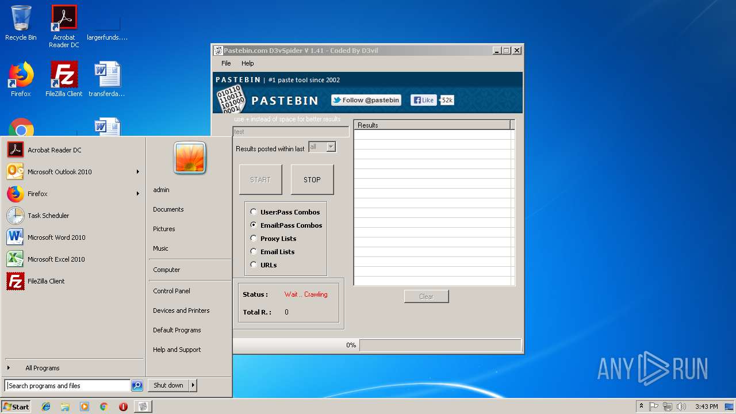Click the Results column header
Screen dimensions: 736x414
pos(432,125)
